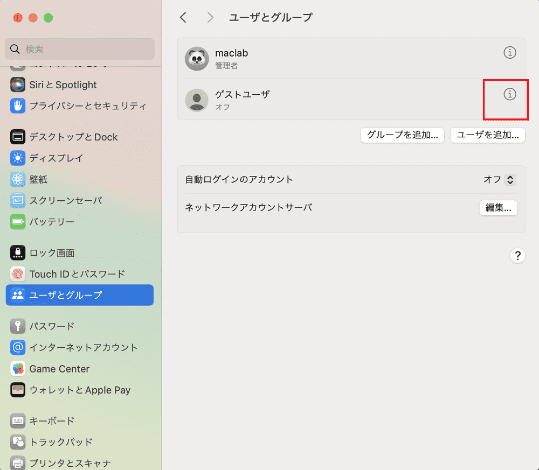
Task: Click the ゲストユーザ name text
Action: click(x=243, y=94)
